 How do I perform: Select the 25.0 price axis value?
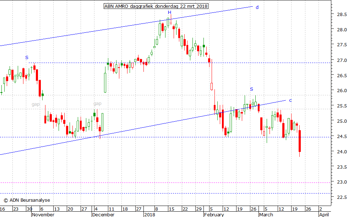click(x=342, y=121)
